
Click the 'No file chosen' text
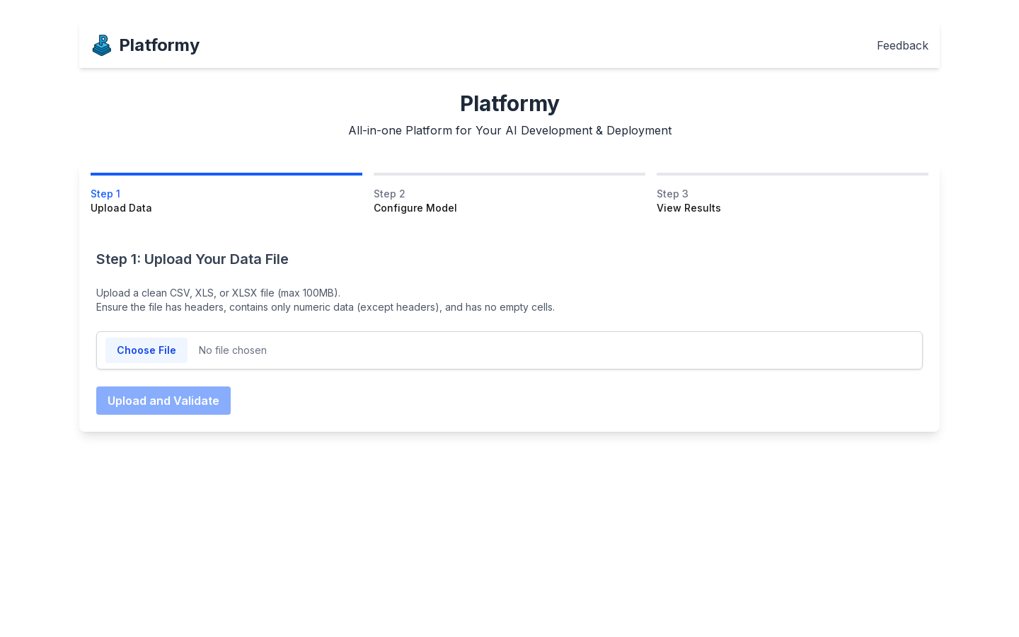[233, 350]
